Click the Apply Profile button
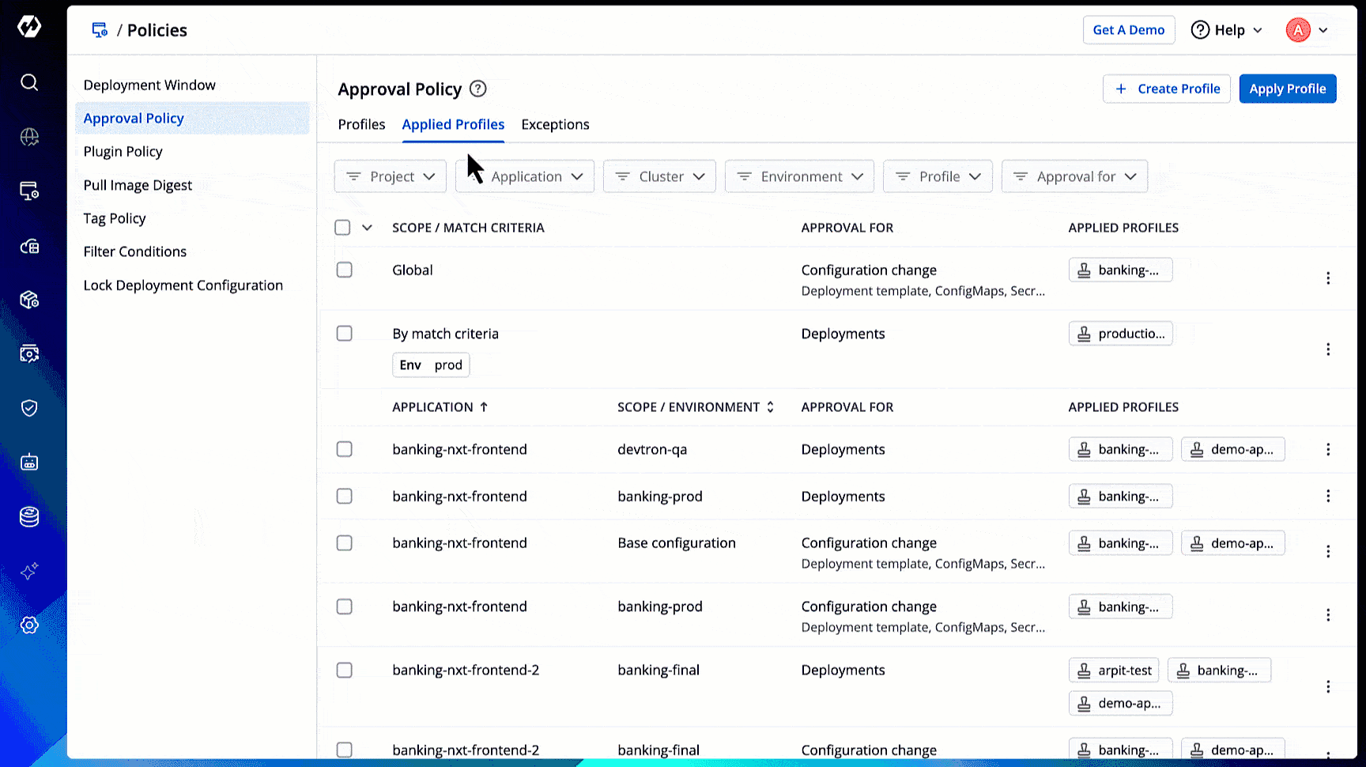1366x767 pixels. click(1287, 89)
